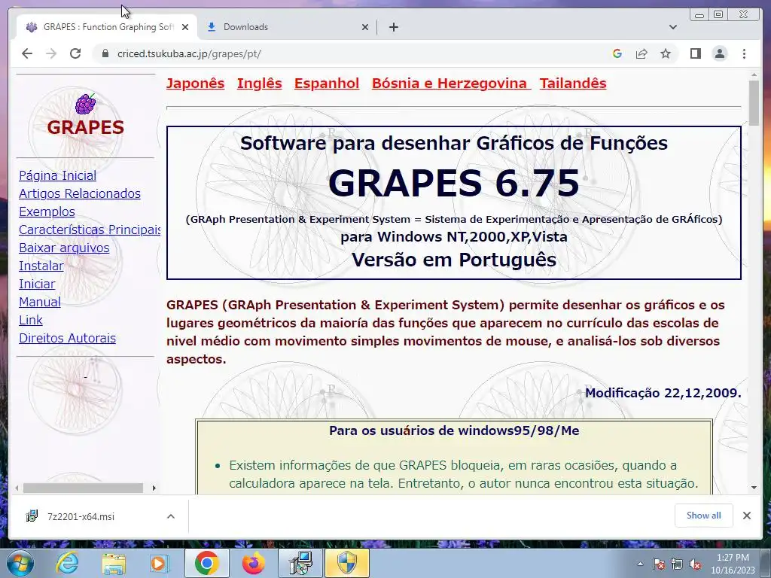The width and height of the screenshot is (771, 578).
Task: Open Chrome side panel
Action: 695,53
